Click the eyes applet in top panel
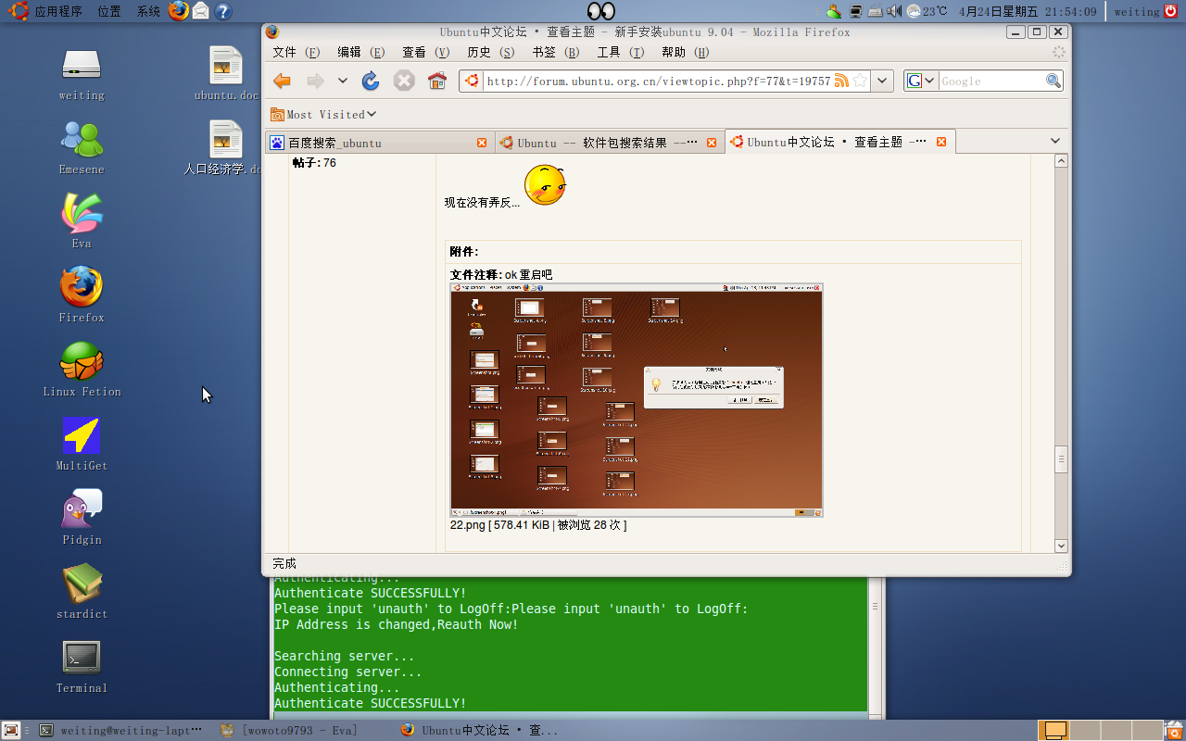The image size is (1186, 741). (601, 11)
